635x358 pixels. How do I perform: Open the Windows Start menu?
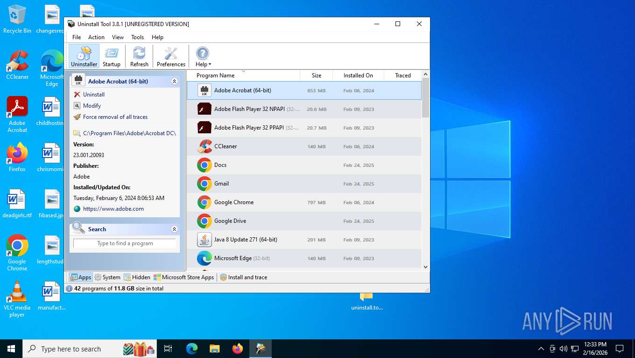[11, 348]
